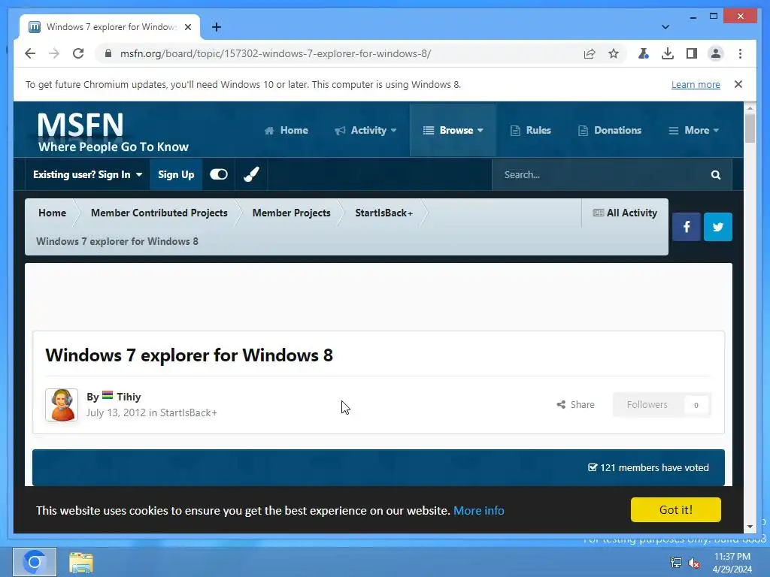Go back with the browser back arrow
The image size is (770, 577).
[30, 53]
